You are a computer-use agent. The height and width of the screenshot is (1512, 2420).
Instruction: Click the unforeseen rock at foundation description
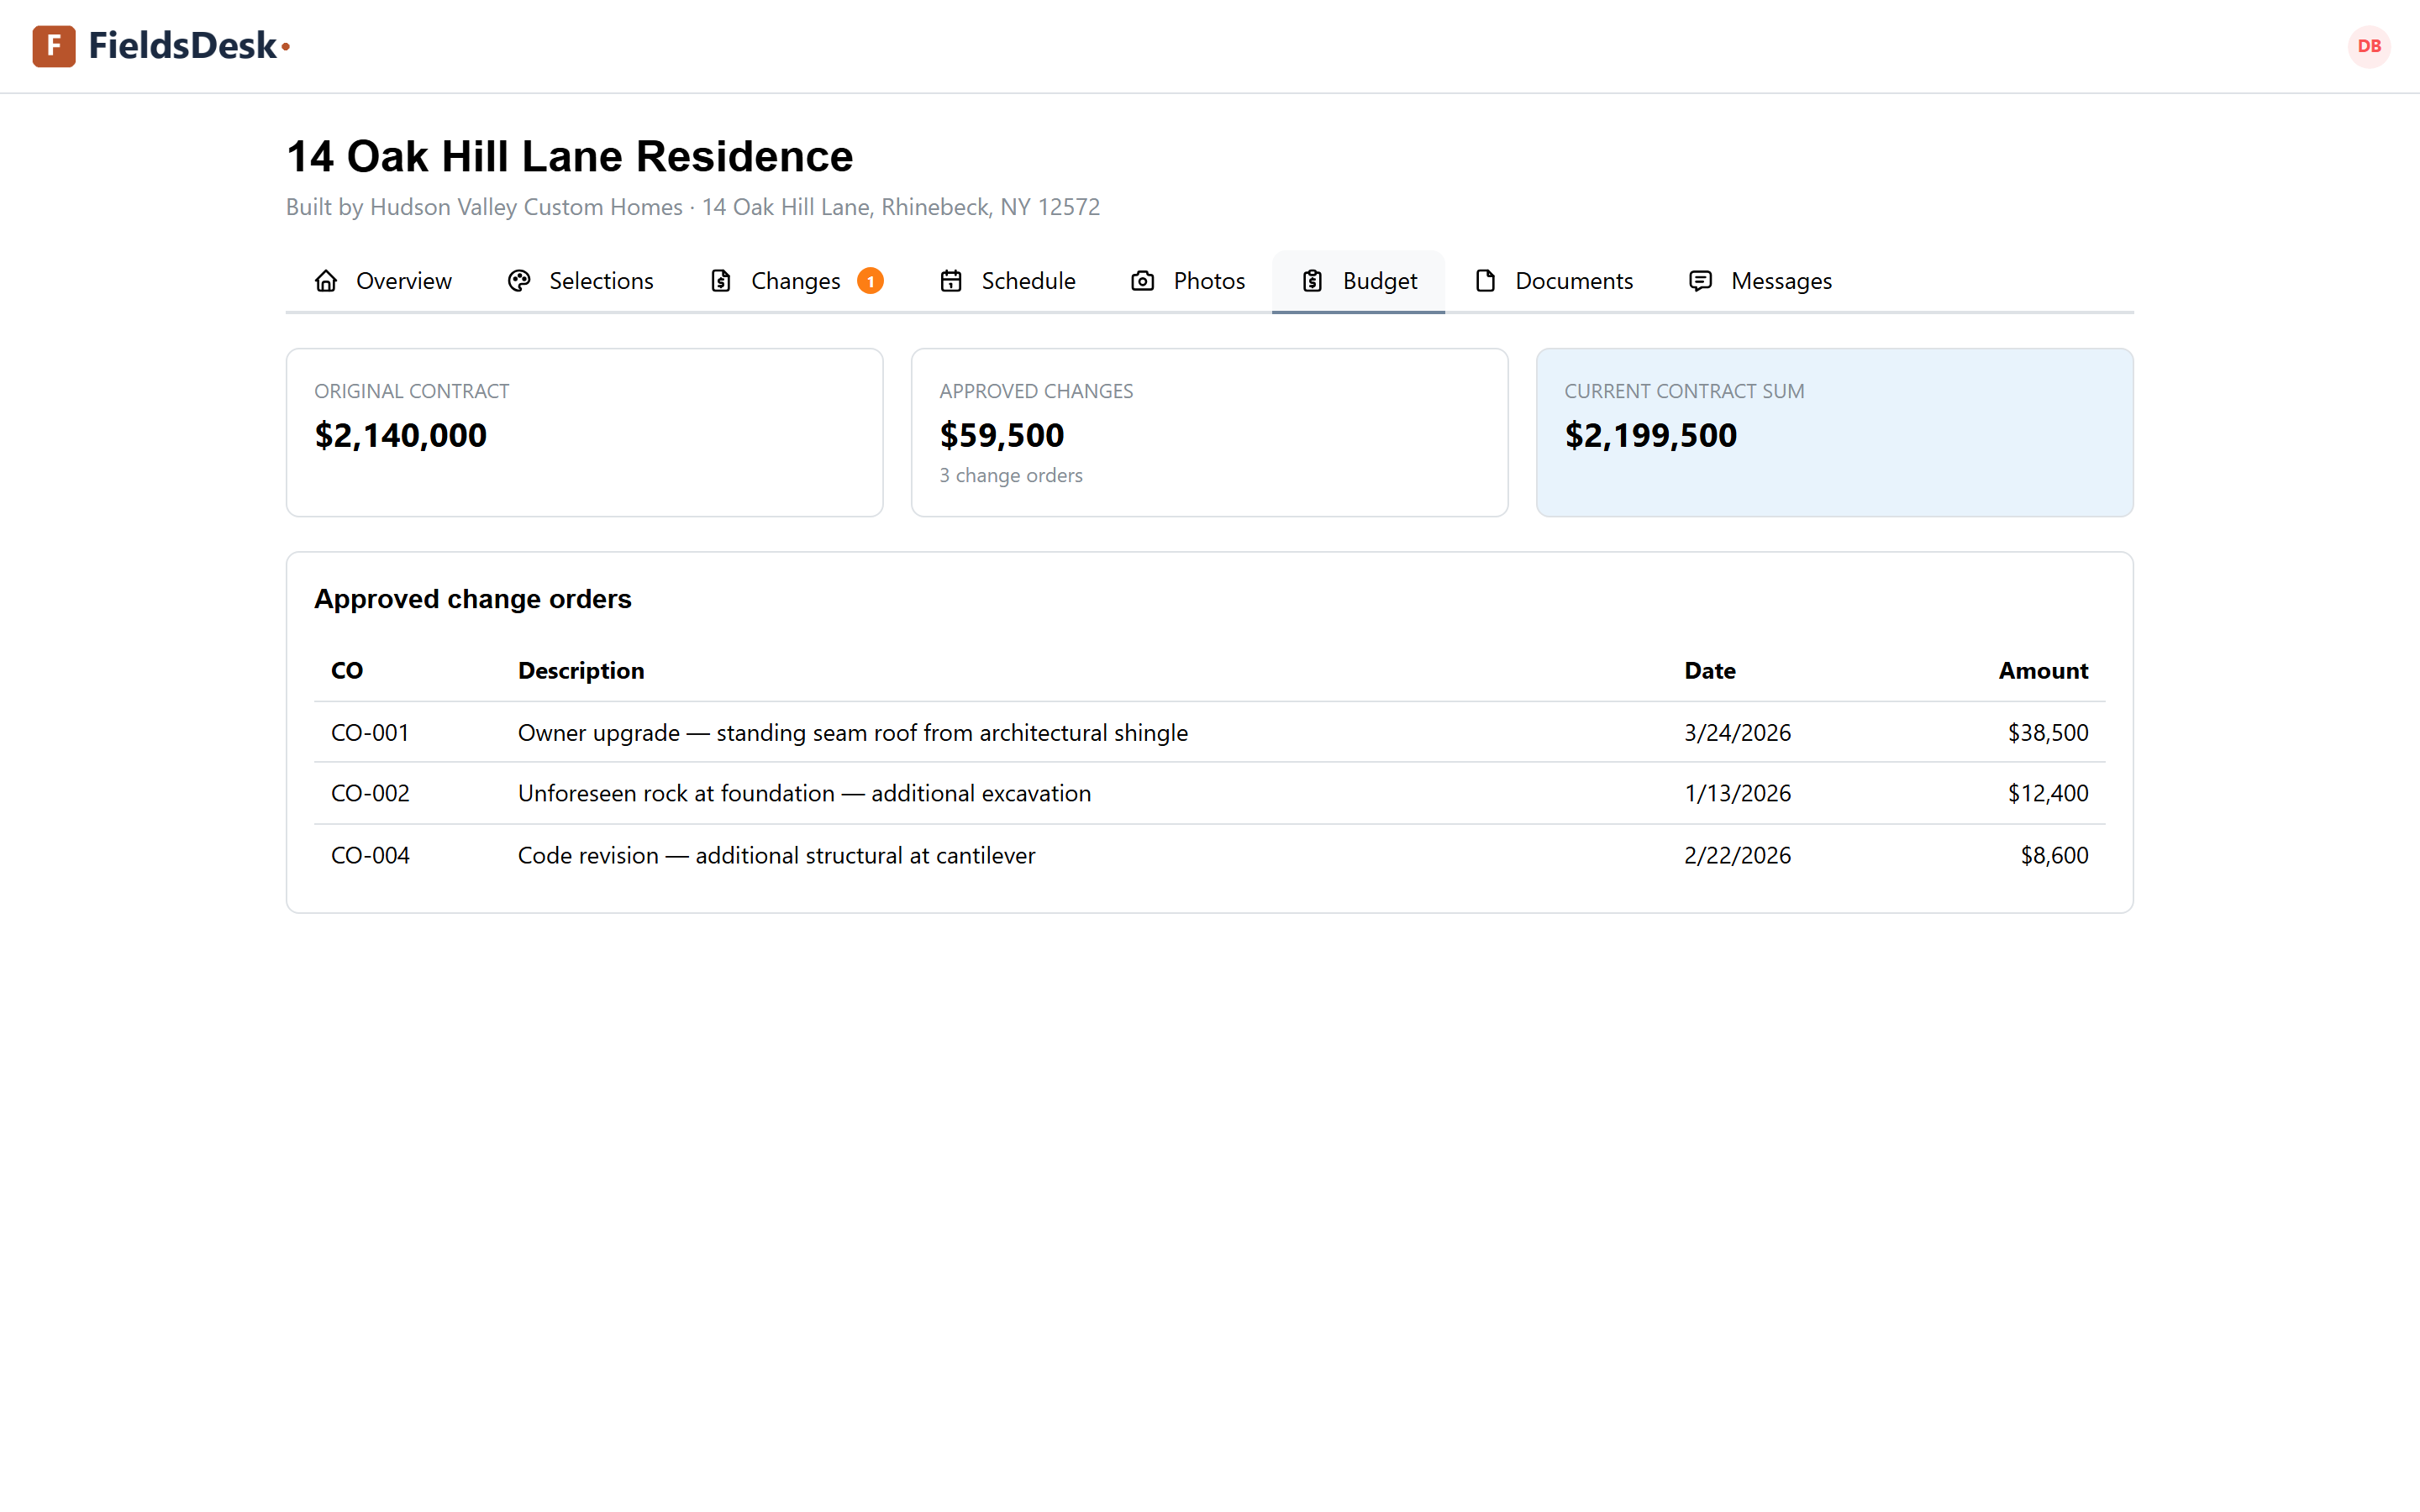coord(804,794)
